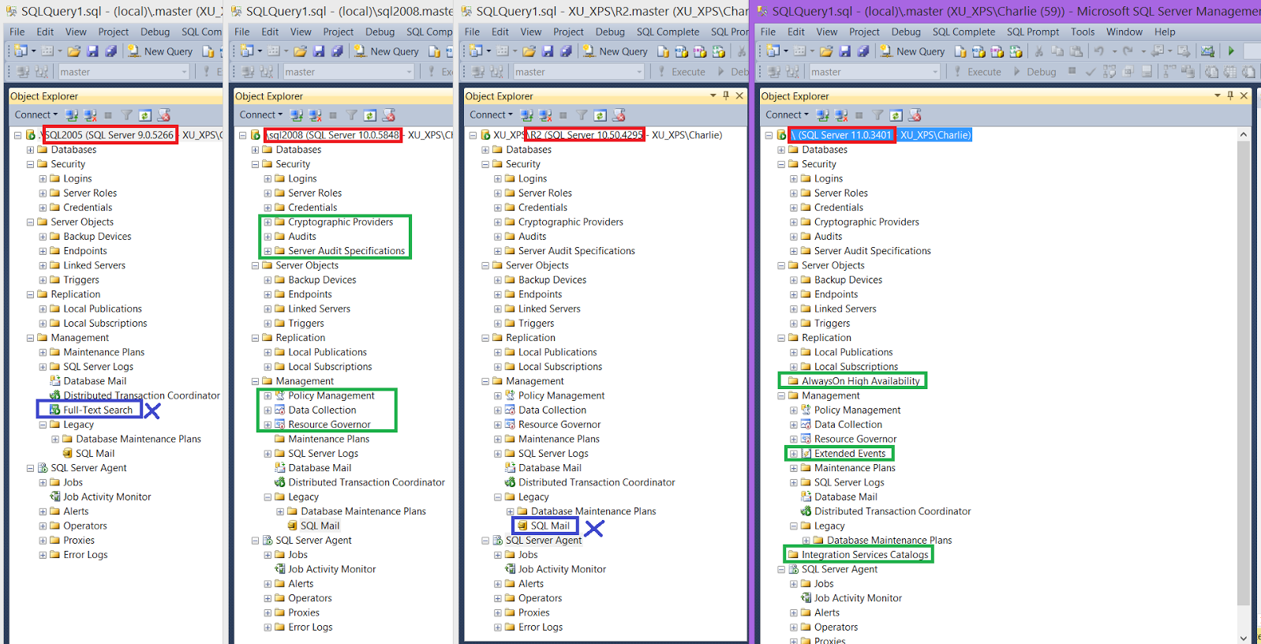This screenshot has width=1261, height=644.
Task: Open Tools menu in SQL Server 11 window
Action: [1083, 32]
